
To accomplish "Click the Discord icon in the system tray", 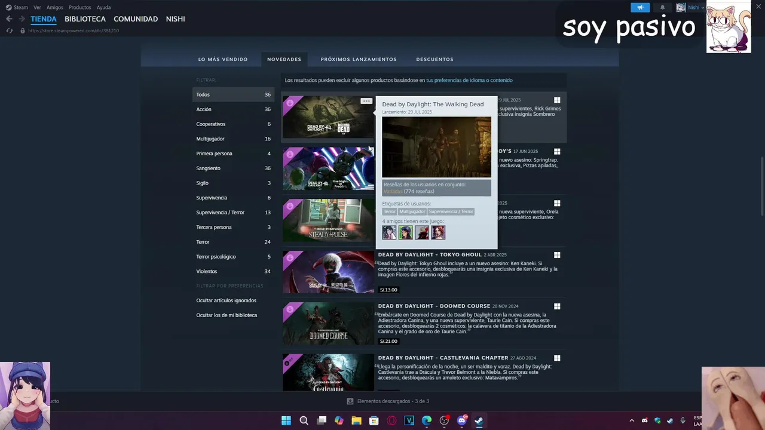I will pyautogui.click(x=644, y=420).
